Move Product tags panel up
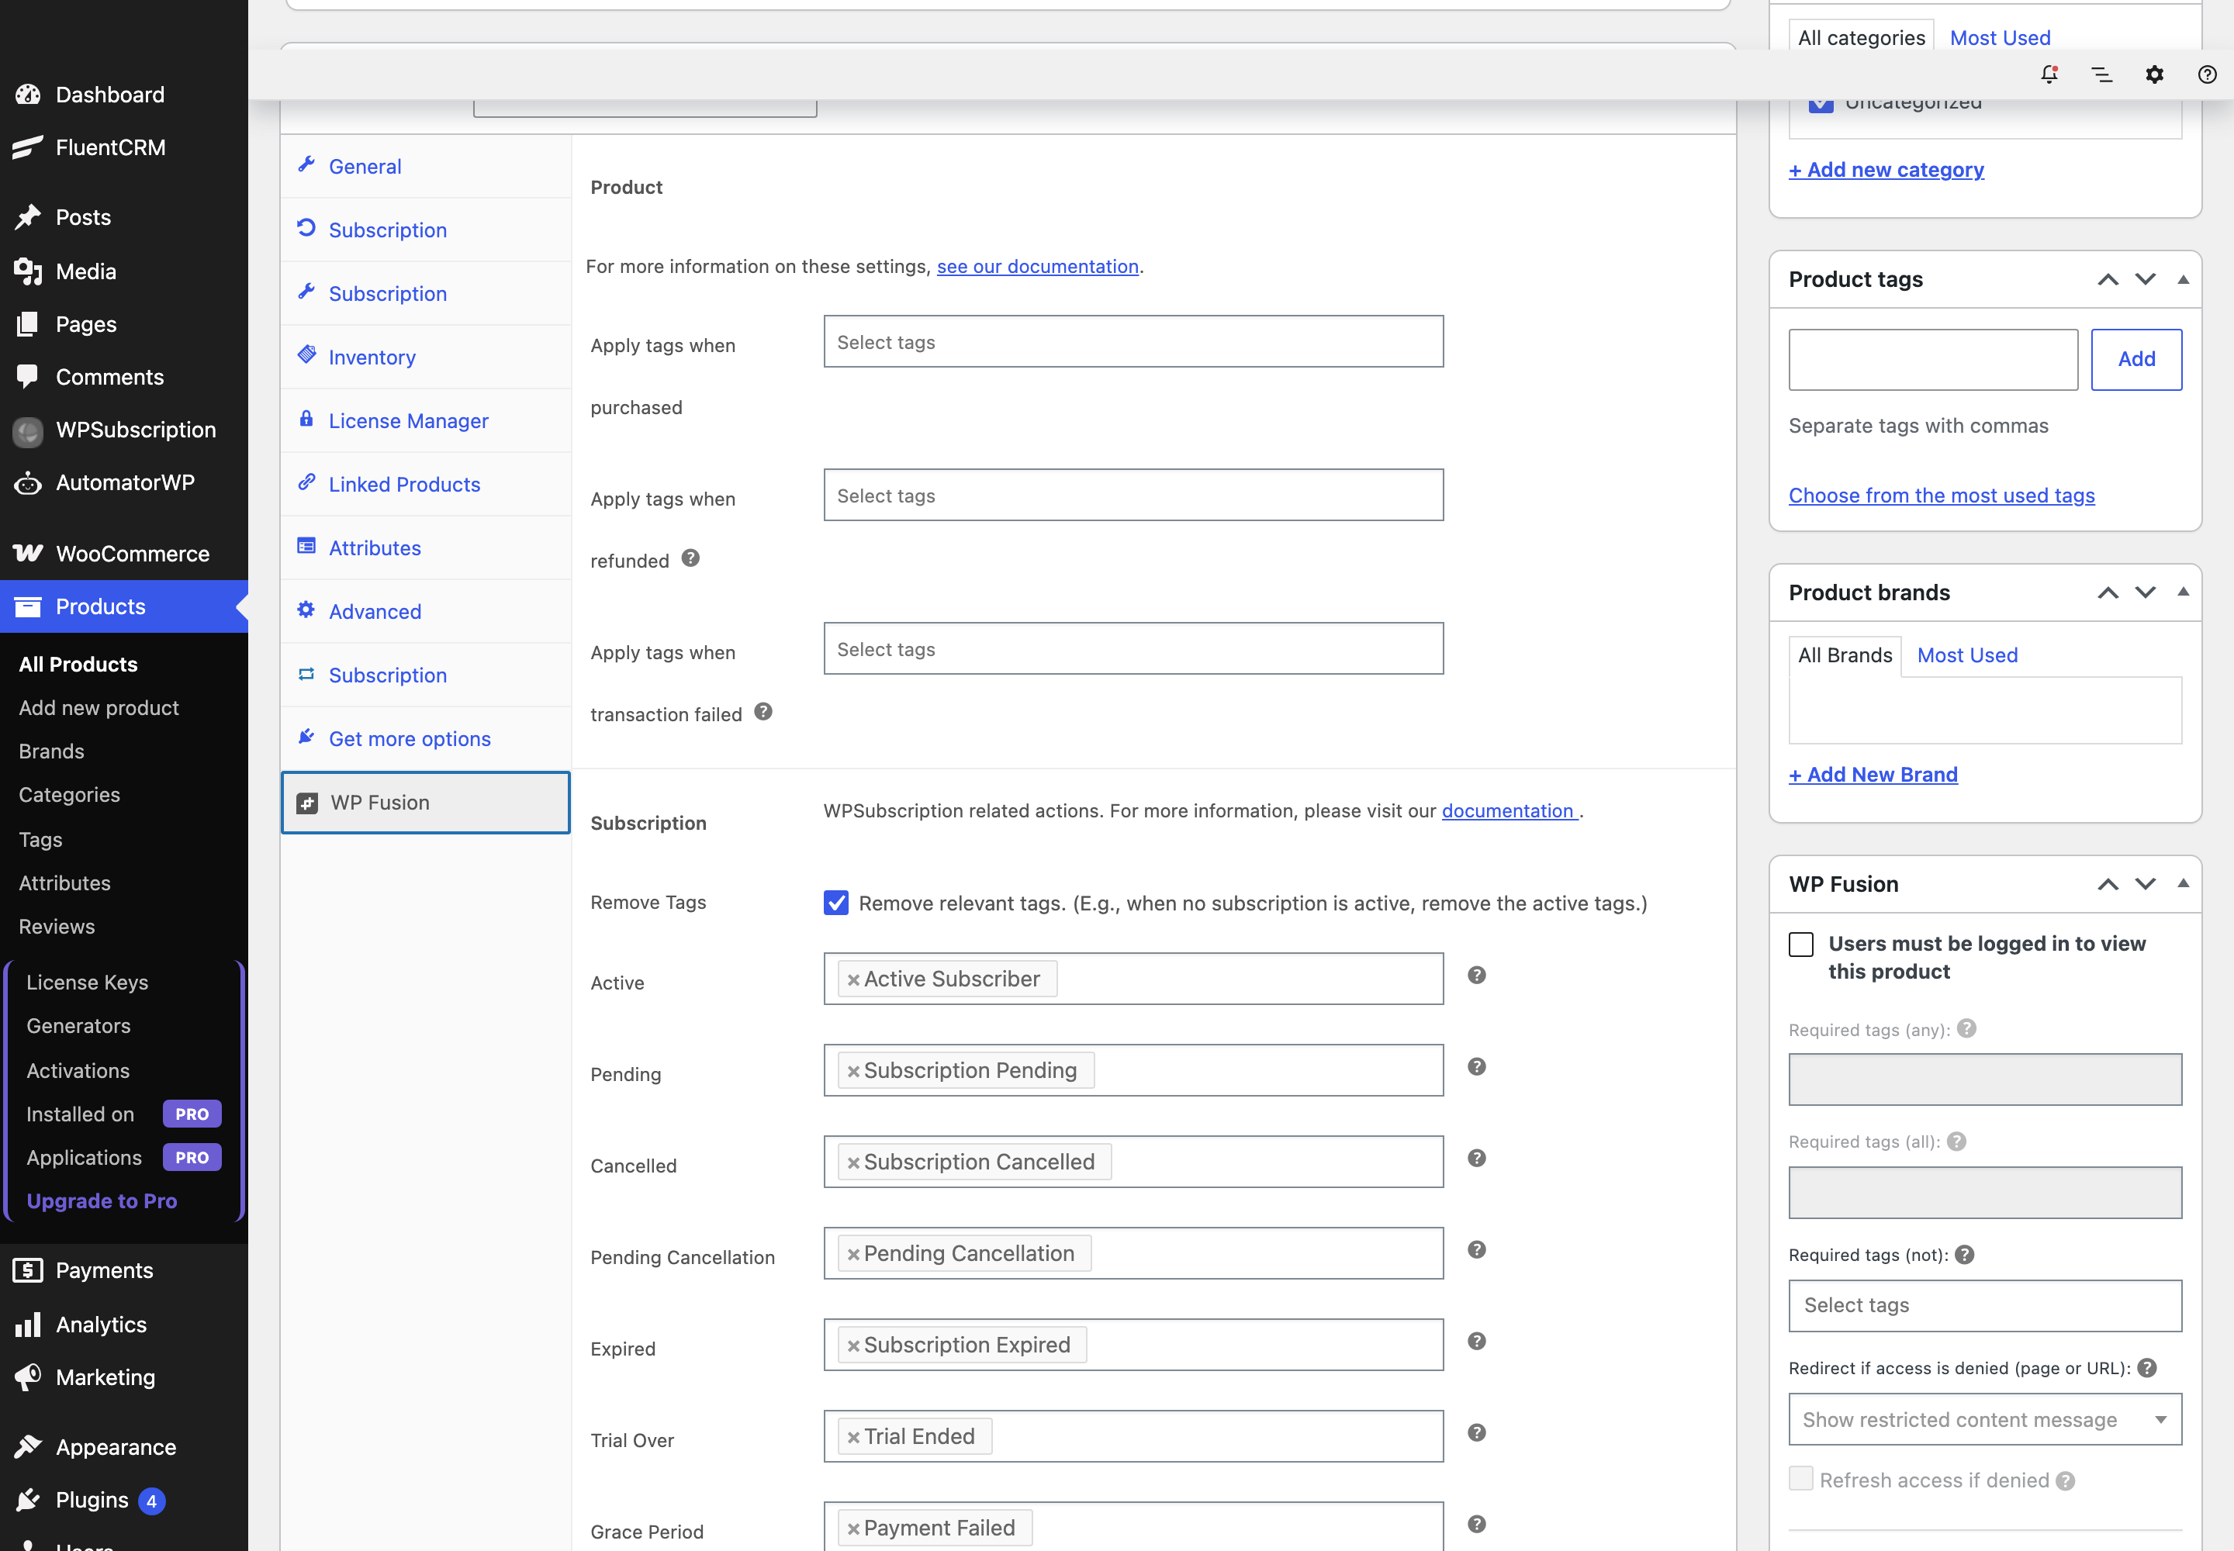Image resolution: width=2234 pixels, height=1551 pixels. 2108,280
